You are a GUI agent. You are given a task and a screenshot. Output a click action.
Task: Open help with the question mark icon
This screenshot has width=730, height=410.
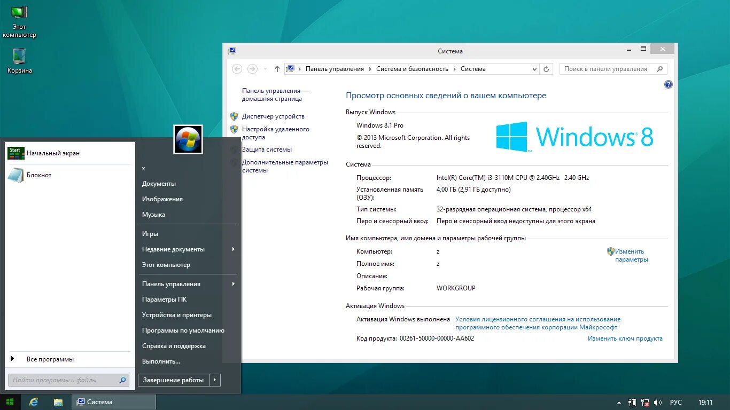[x=668, y=84]
